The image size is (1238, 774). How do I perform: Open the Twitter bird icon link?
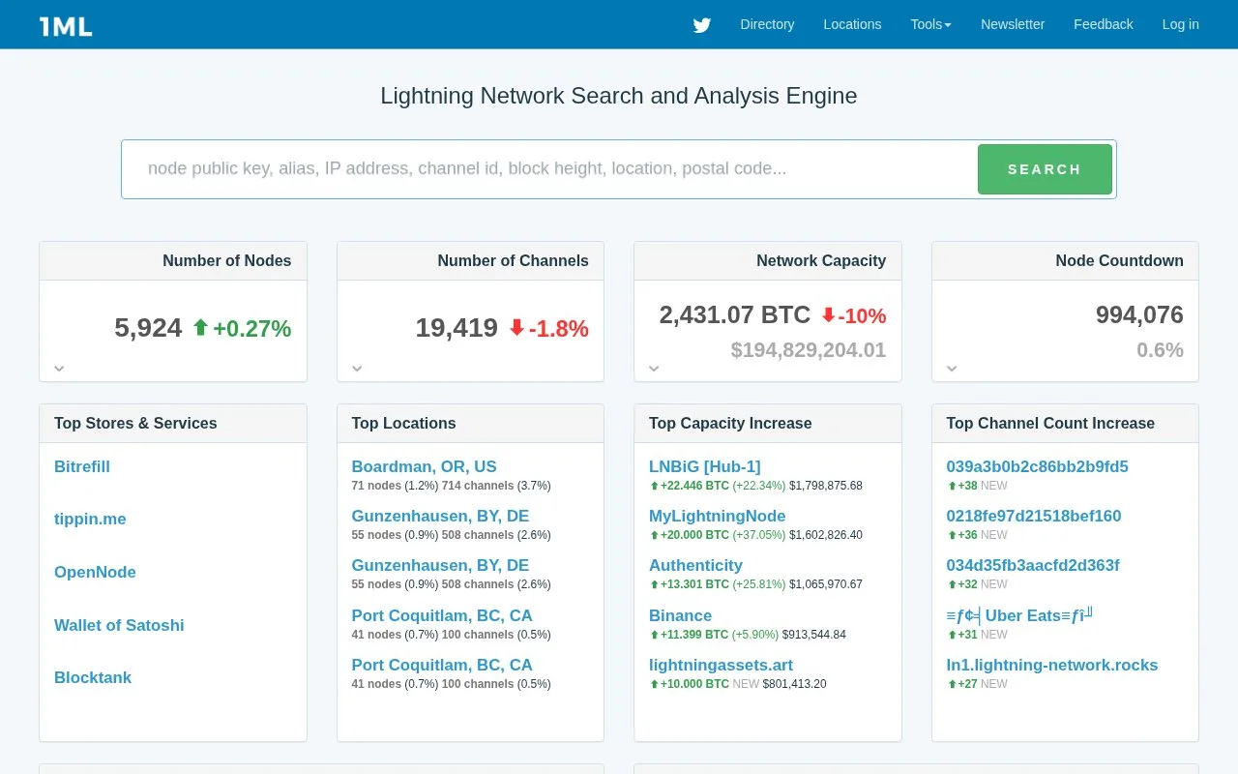(702, 25)
